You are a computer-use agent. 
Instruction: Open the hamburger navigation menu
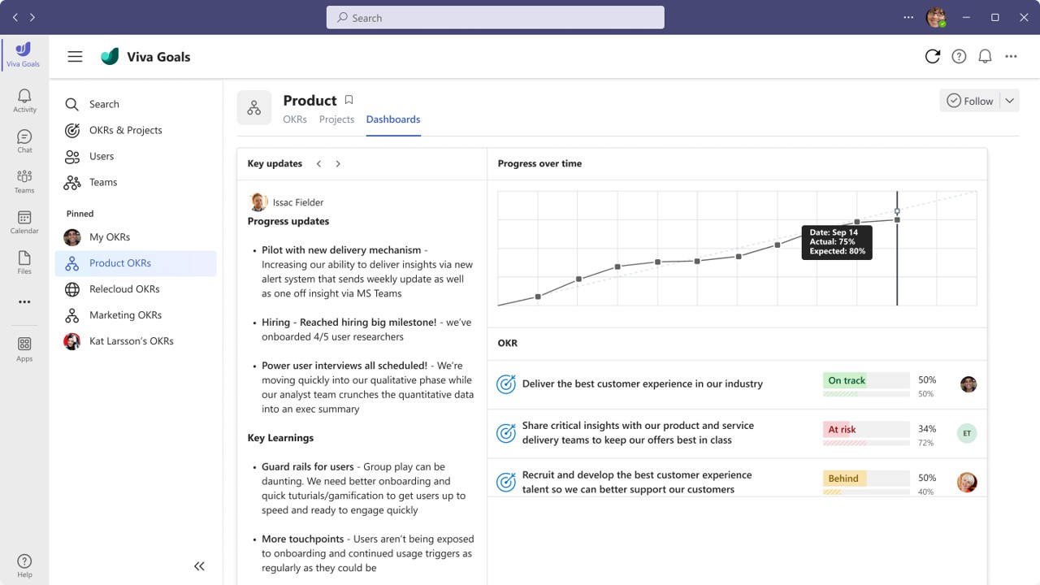click(75, 56)
